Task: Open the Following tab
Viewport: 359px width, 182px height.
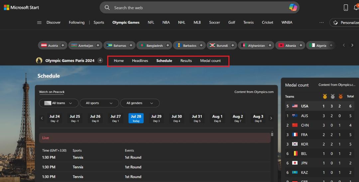Action: (77, 22)
